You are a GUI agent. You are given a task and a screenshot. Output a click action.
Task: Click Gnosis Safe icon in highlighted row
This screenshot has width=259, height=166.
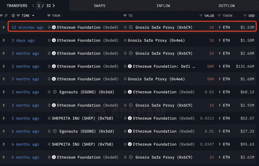point(131,28)
